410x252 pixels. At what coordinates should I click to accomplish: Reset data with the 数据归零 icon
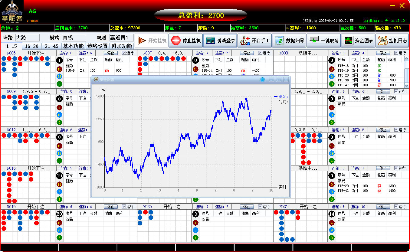tap(289, 41)
